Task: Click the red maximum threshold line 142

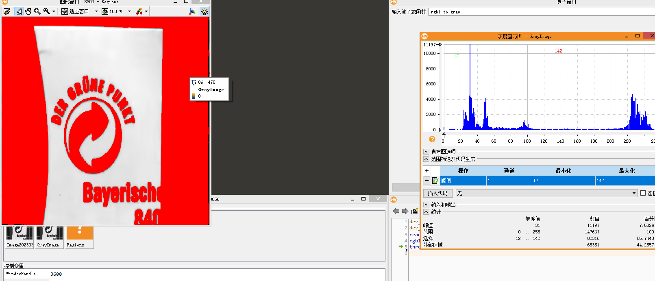Action: click(563, 87)
